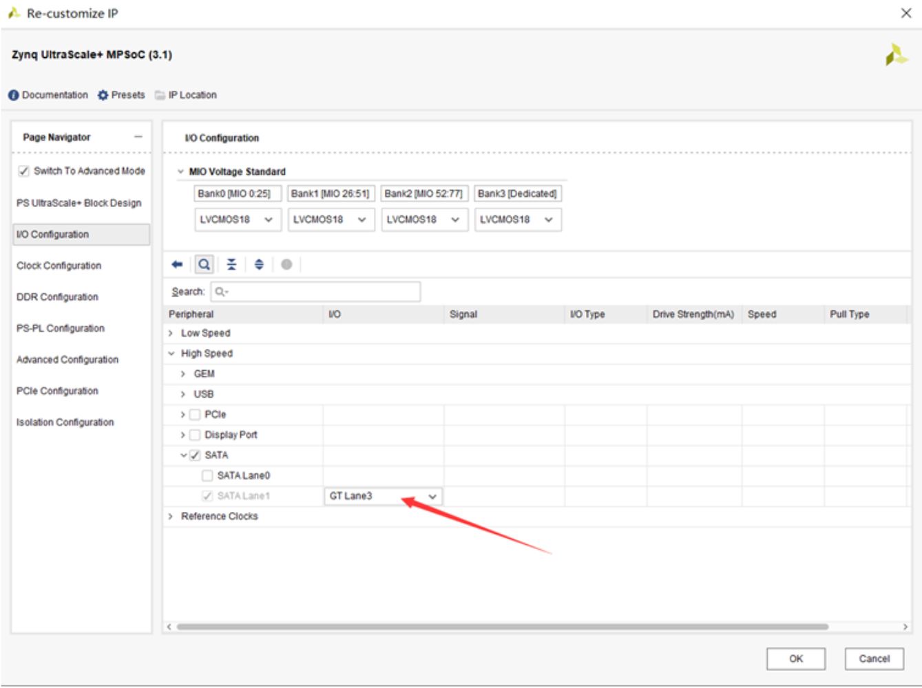This screenshot has width=922, height=688.
Task: Click the Xilinx logo in the header
Action: click(x=896, y=54)
